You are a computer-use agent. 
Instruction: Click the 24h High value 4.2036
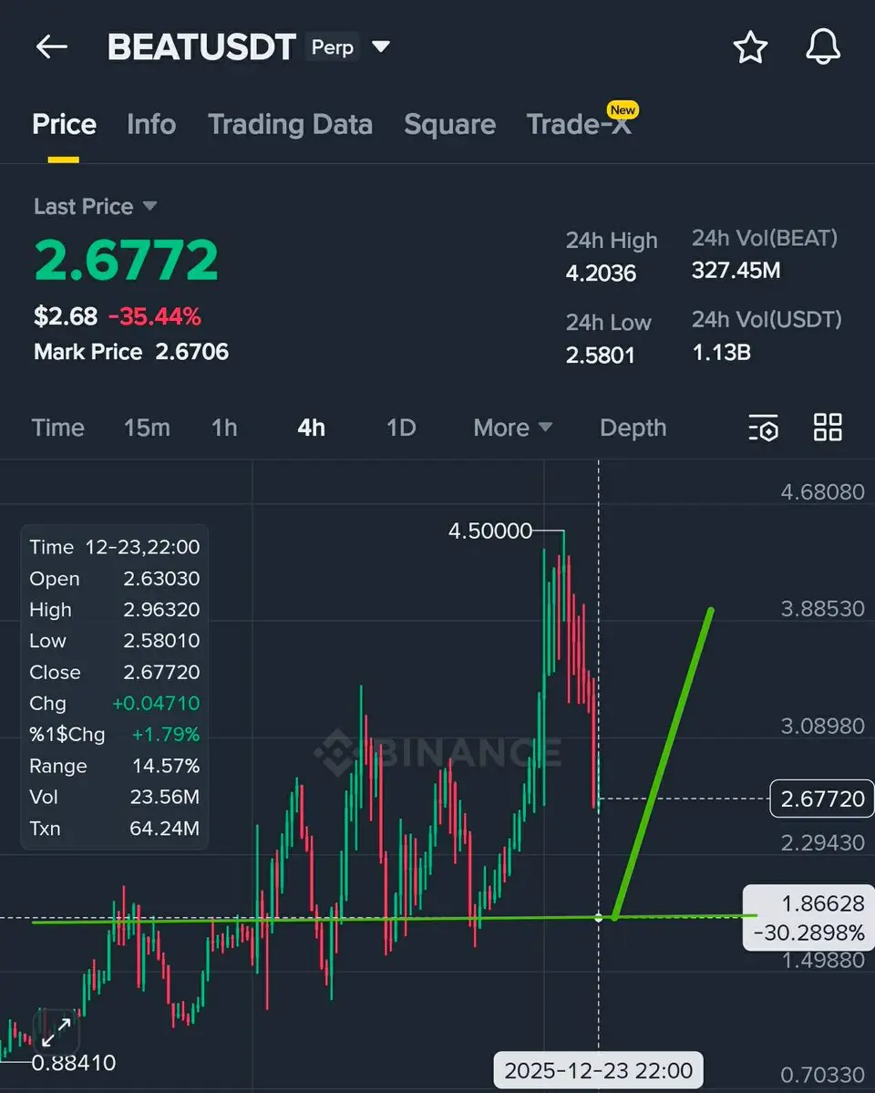click(601, 273)
